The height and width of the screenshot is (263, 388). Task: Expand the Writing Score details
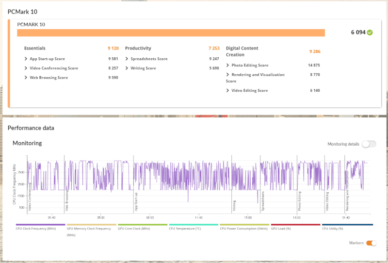click(143, 68)
